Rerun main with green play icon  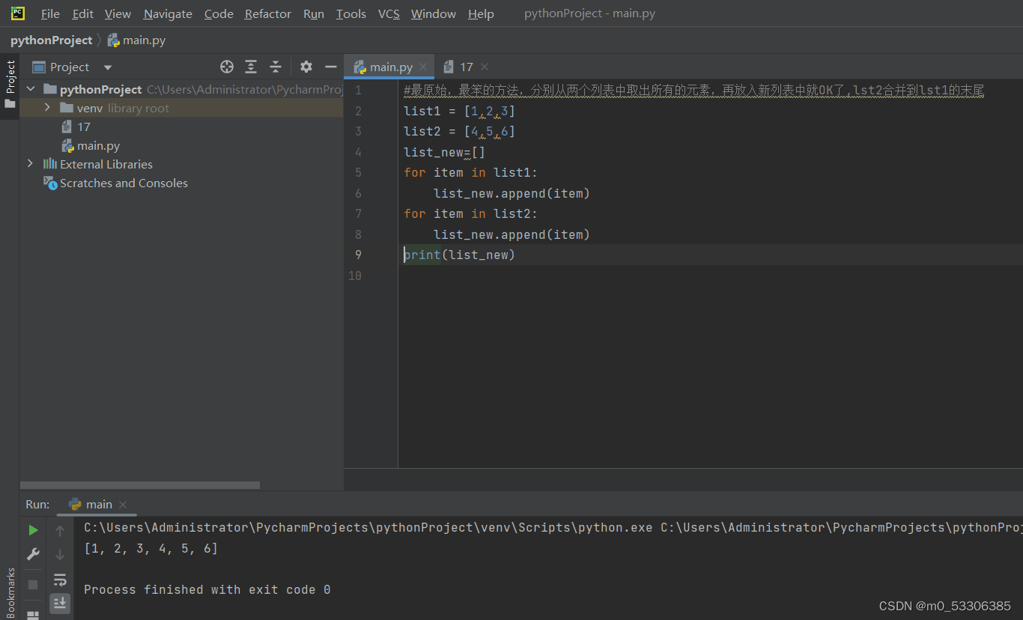pos(33,530)
